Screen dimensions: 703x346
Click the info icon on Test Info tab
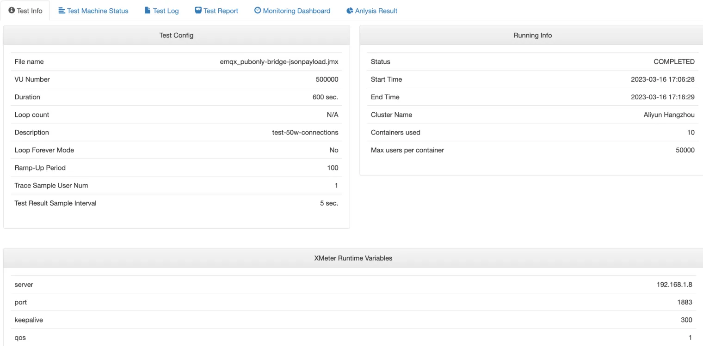pyautogui.click(x=12, y=11)
